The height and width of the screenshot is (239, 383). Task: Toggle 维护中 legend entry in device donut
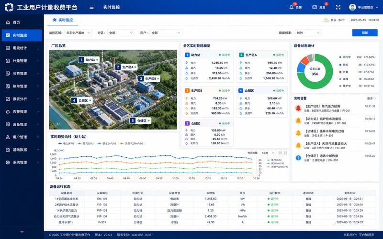point(357,86)
